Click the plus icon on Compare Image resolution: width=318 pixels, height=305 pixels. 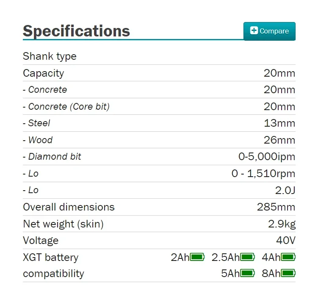[x=254, y=30]
